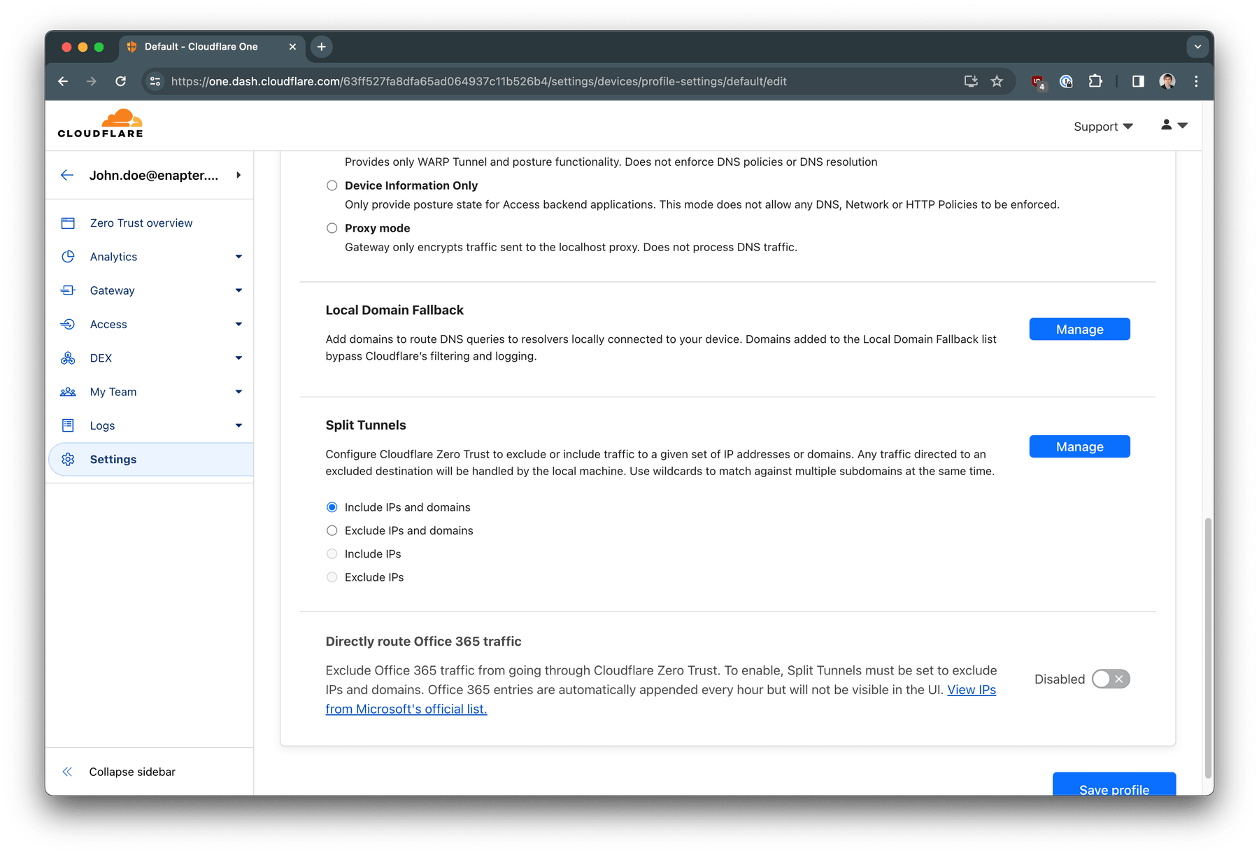Open the Support dropdown menu
The height and width of the screenshot is (855, 1259).
coord(1103,126)
